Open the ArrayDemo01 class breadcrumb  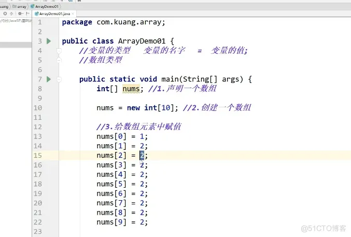pos(45,7)
